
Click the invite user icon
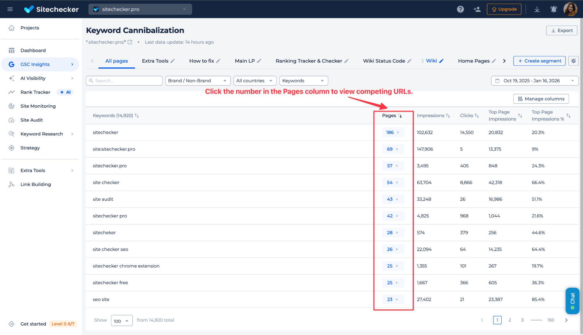tap(477, 9)
